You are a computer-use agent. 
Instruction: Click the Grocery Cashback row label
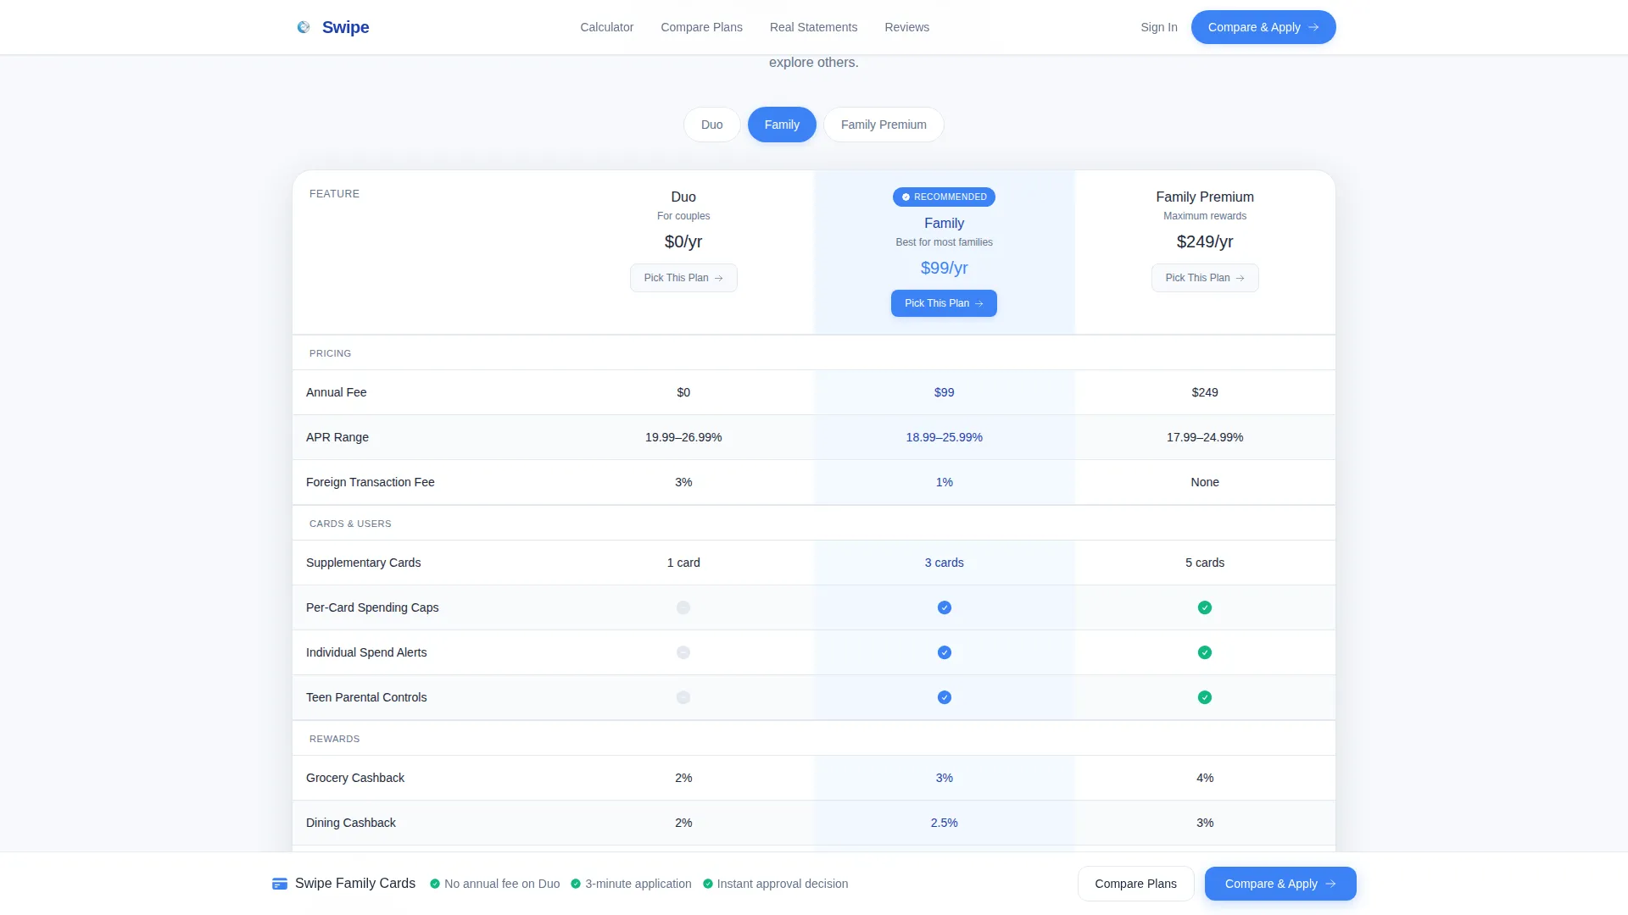pyautogui.click(x=355, y=778)
